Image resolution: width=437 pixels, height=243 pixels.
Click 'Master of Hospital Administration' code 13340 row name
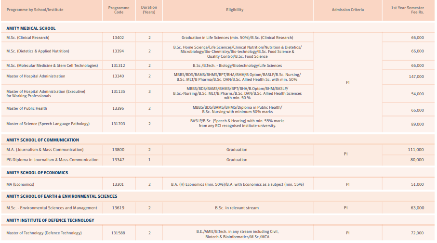(x=36, y=76)
